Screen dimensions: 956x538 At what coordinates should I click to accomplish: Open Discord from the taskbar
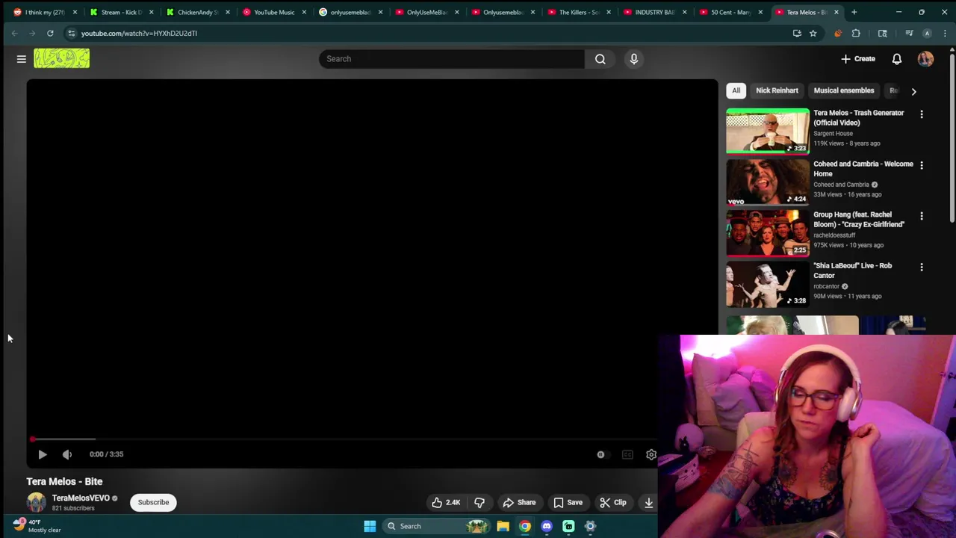tap(547, 526)
